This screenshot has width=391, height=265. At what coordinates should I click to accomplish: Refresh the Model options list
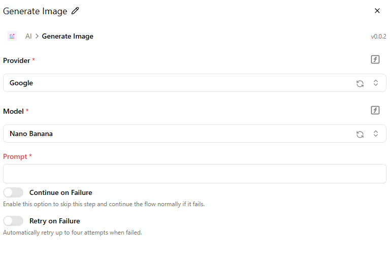tap(360, 134)
